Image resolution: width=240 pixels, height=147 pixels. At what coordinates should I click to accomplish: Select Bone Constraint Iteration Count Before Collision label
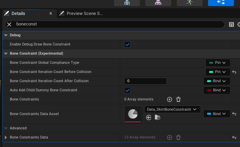click(50, 72)
